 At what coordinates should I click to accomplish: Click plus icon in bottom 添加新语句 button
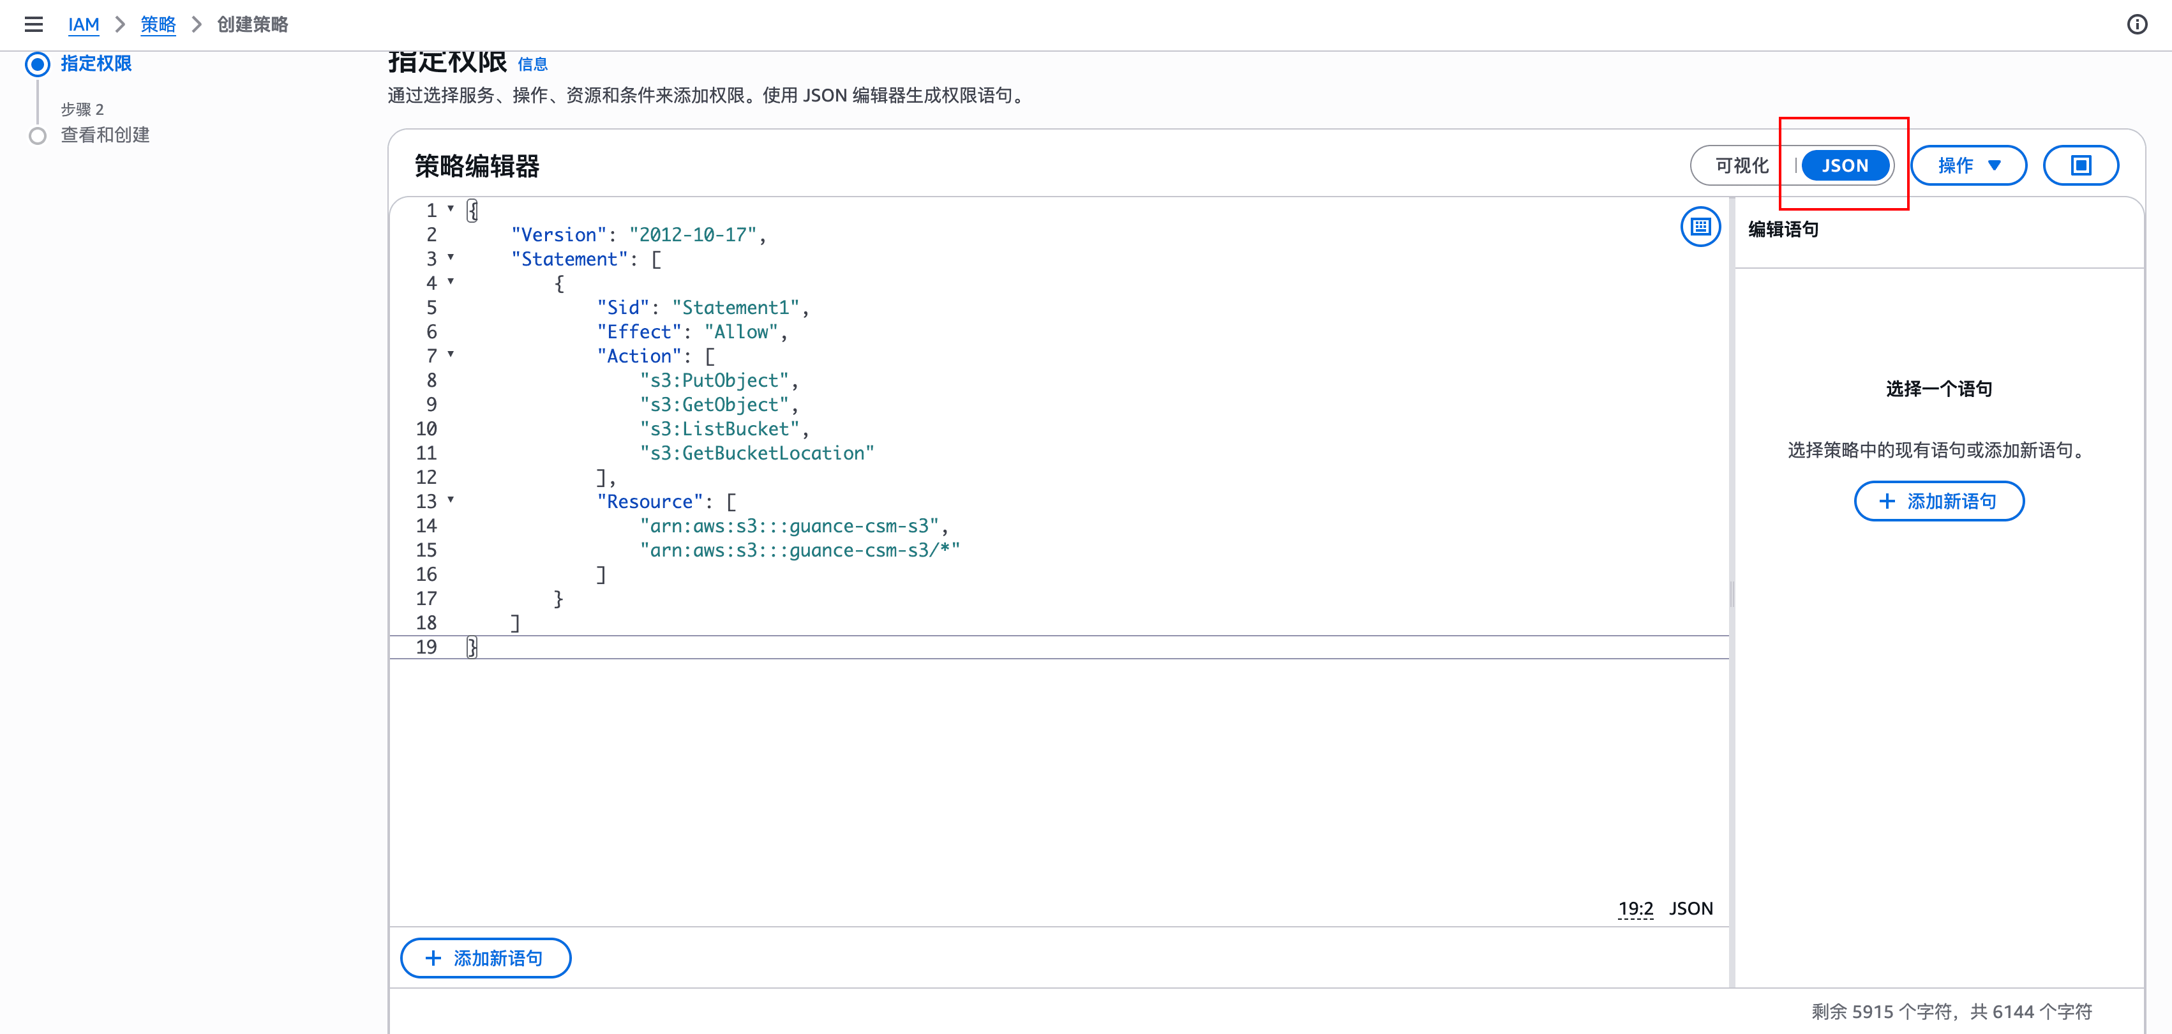(x=433, y=958)
